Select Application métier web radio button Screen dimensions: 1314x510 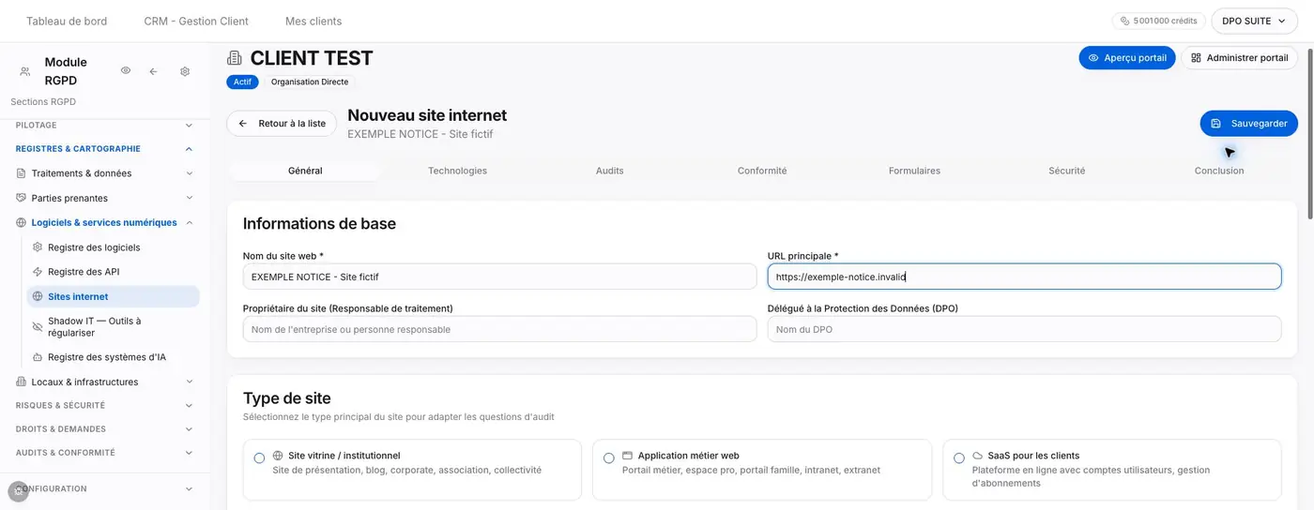coord(608,458)
